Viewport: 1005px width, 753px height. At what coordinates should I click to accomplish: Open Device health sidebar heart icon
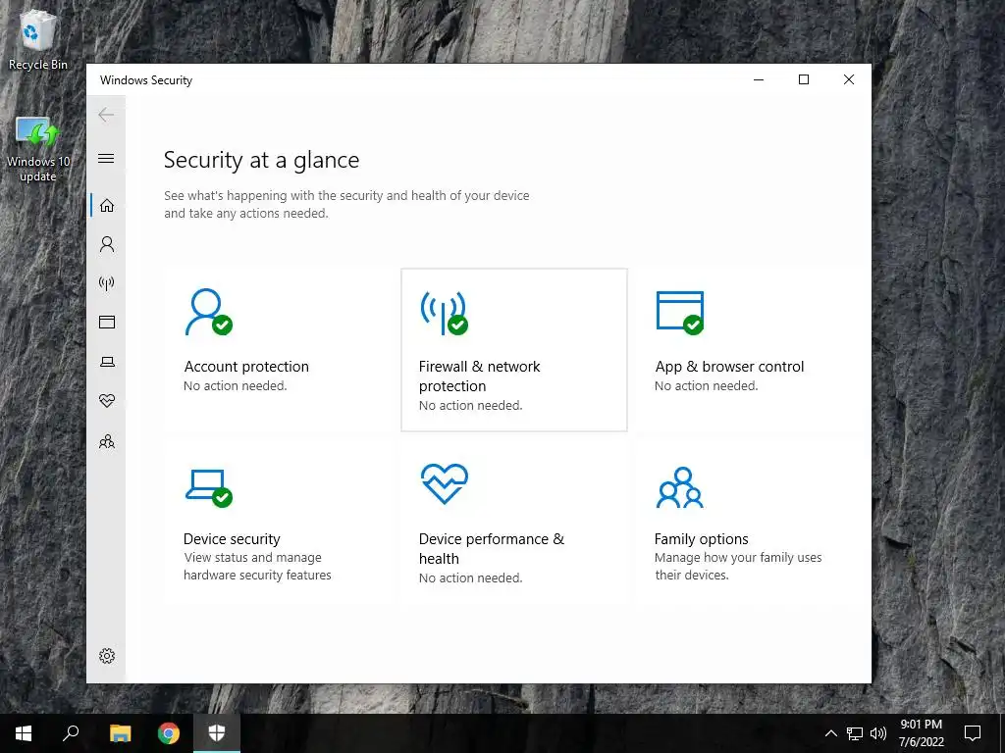[x=107, y=401]
